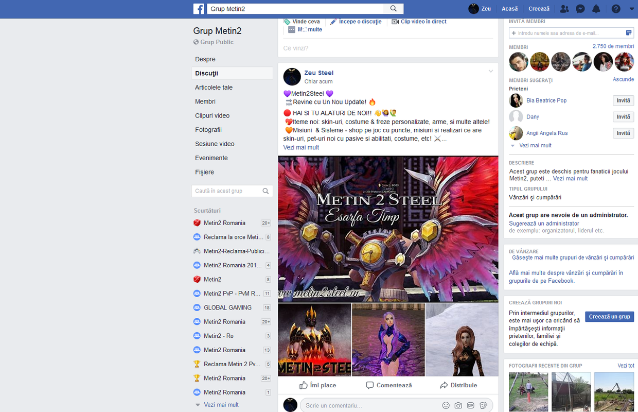Click Sugerează un administrator link
The height and width of the screenshot is (412, 638).
(x=544, y=224)
